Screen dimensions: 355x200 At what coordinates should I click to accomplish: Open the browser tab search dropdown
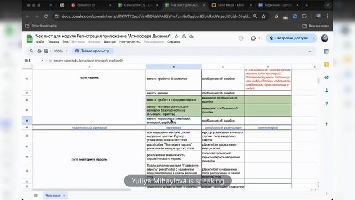click(x=328, y=5)
